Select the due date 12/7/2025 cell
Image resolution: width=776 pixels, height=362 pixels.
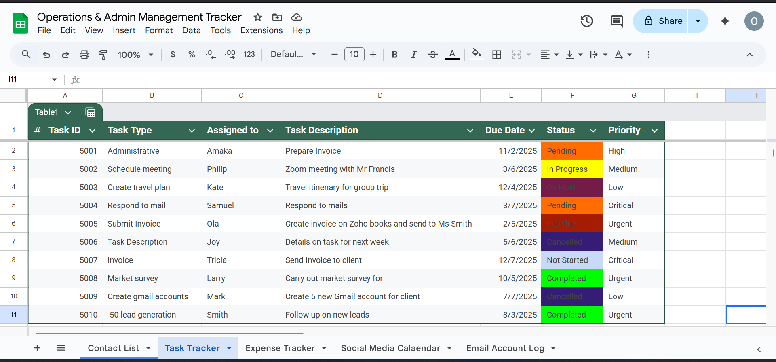coord(511,260)
